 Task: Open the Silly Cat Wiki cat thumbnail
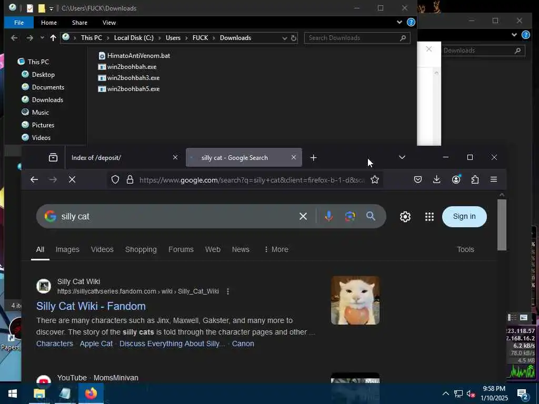click(355, 300)
